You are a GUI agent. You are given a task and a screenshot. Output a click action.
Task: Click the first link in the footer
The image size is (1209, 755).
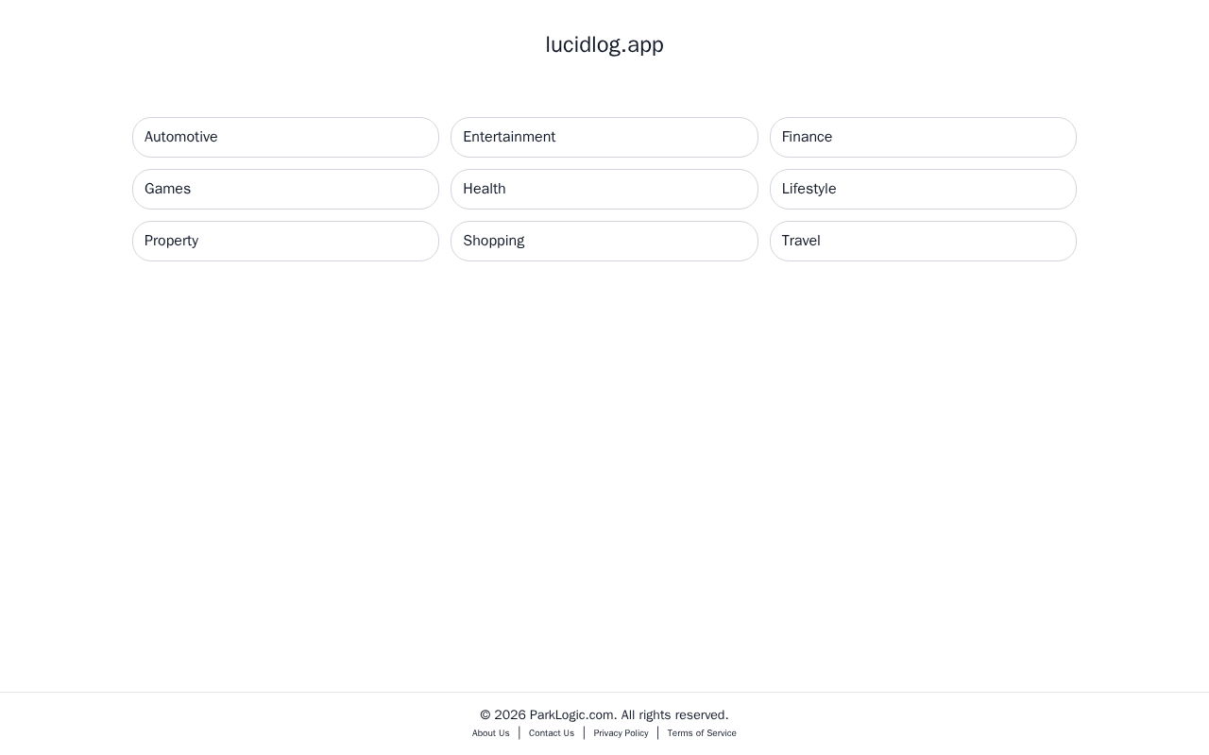(x=490, y=733)
